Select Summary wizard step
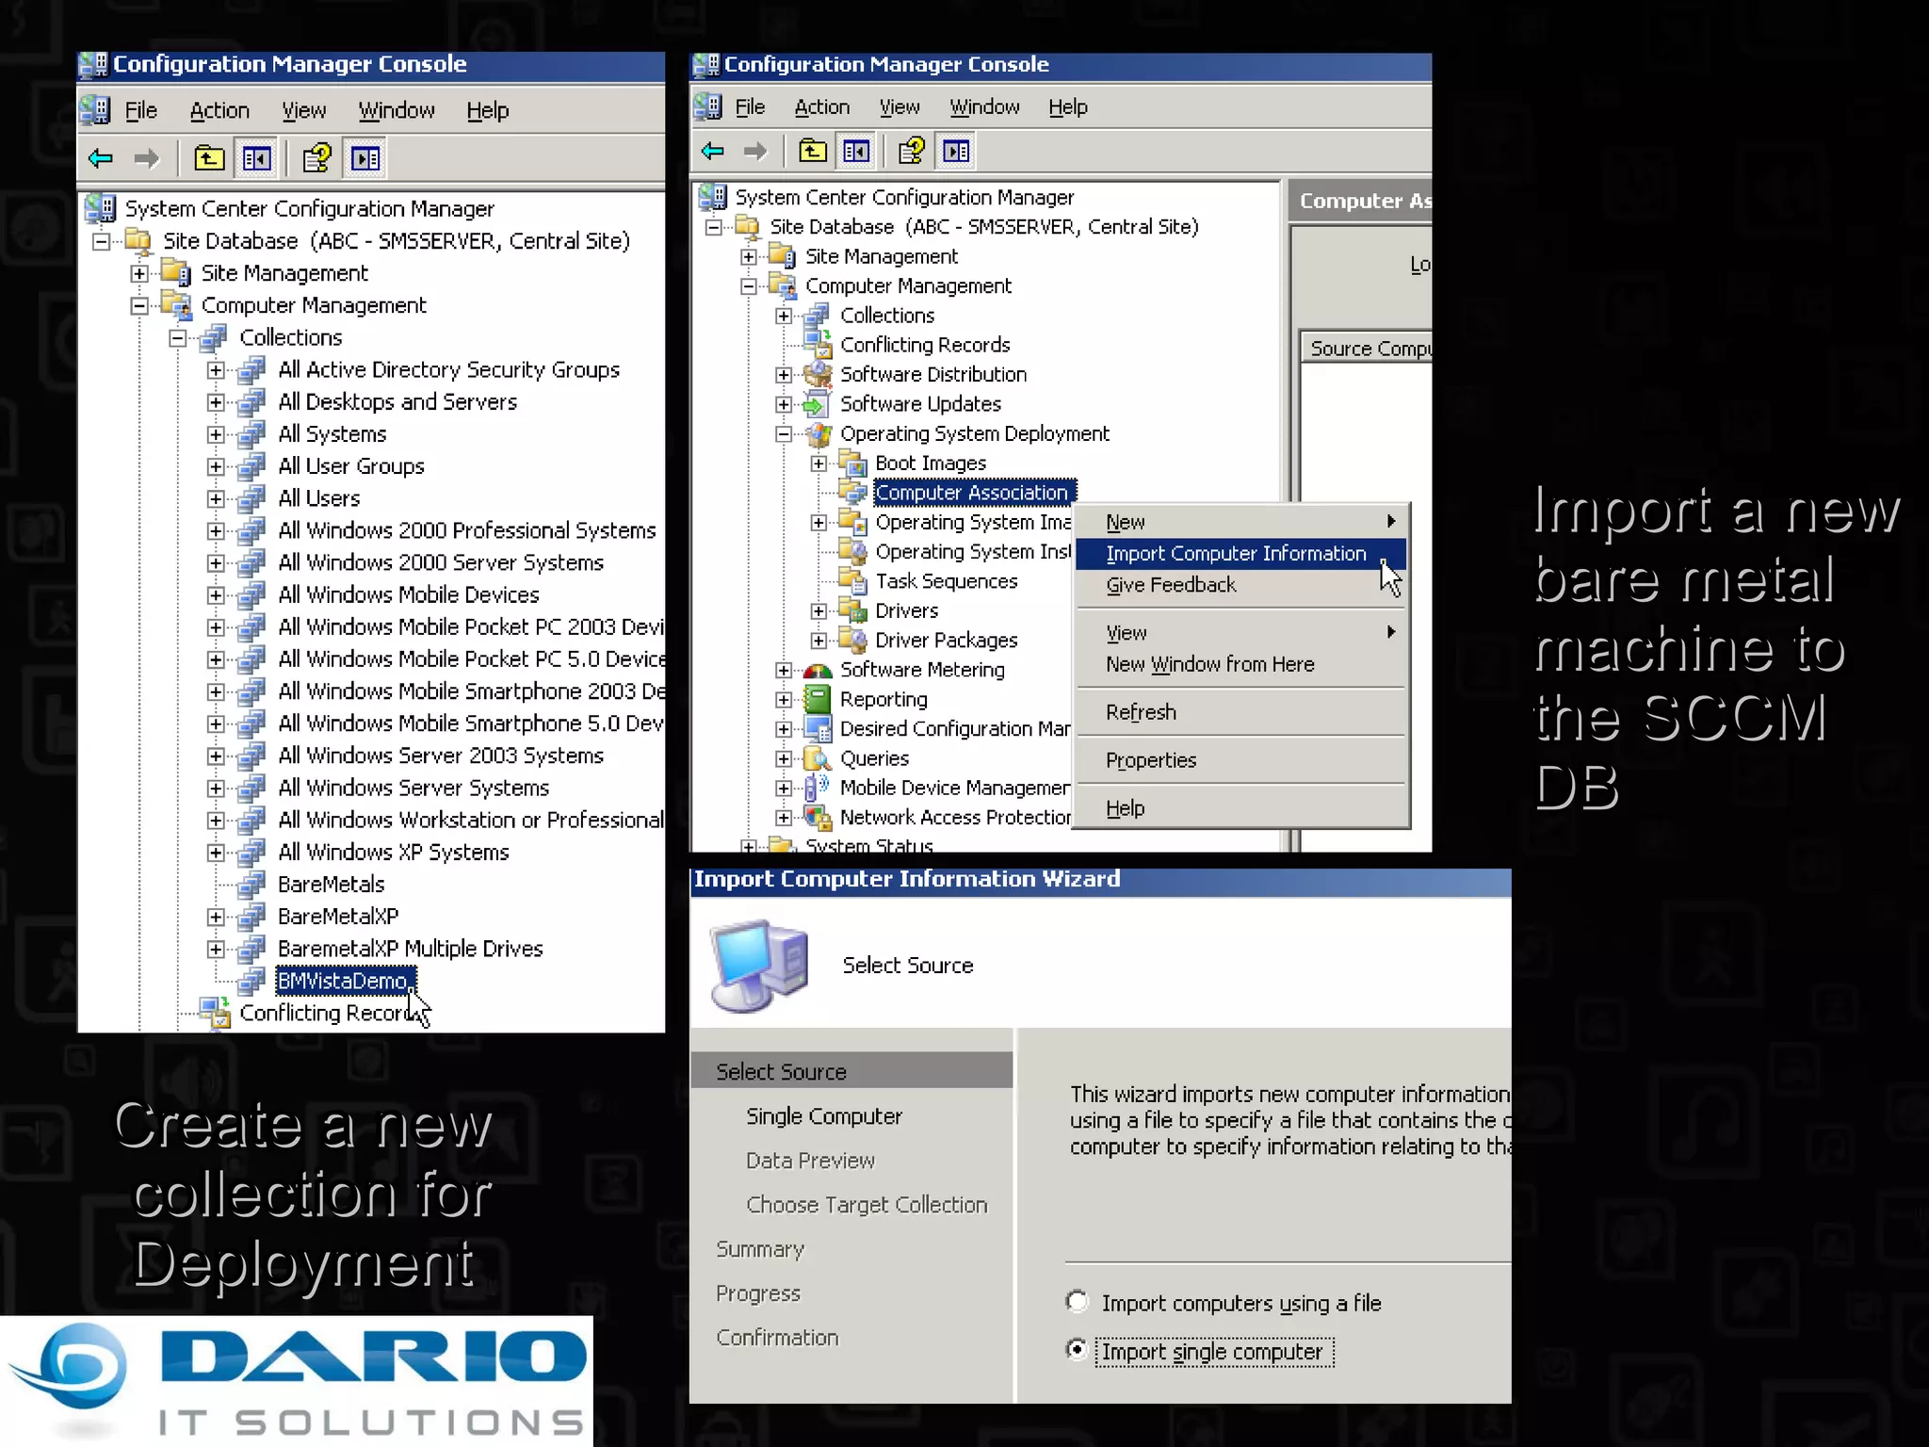Viewport: 1929px width, 1447px height. click(x=760, y=1249)
